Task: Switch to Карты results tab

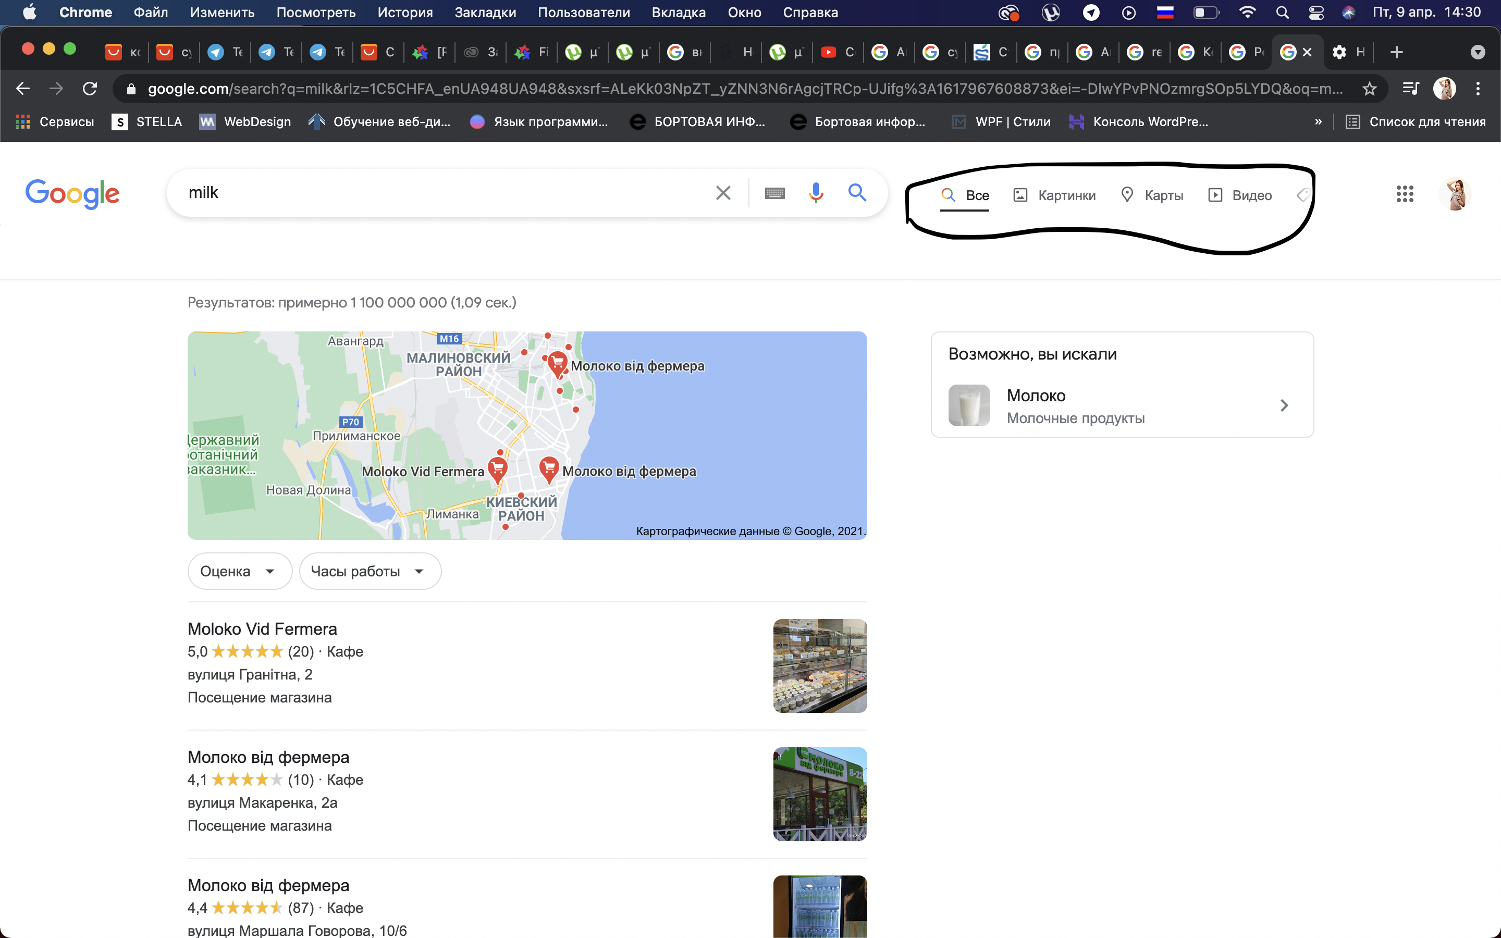Action: tap(1152, 195)
